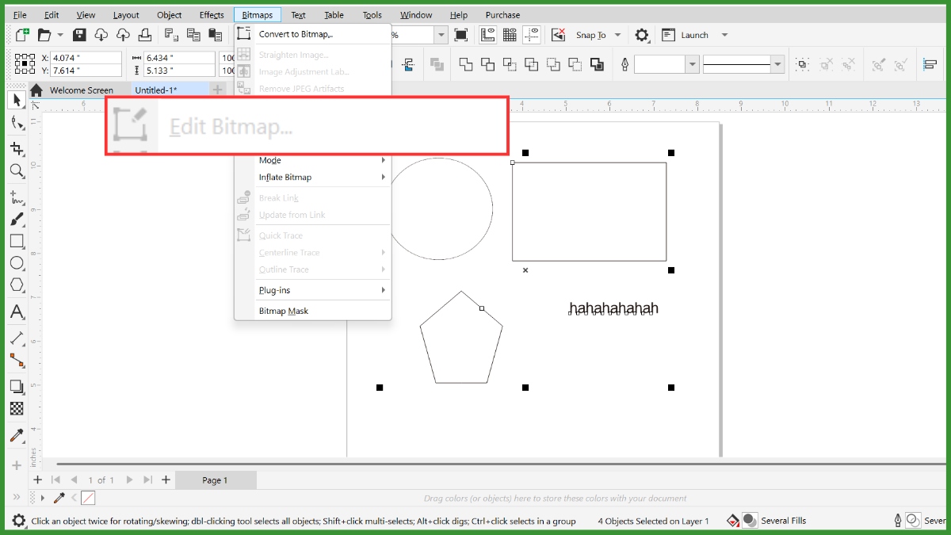Click the cloud upload icon
Image resolution: width=951 pixels, height=535 pixels.
pos(123,35)
